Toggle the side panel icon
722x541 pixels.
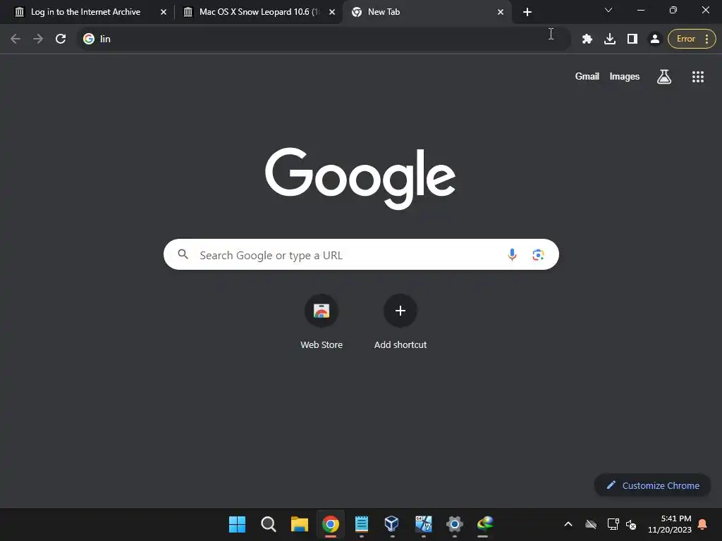click(632, 39)
